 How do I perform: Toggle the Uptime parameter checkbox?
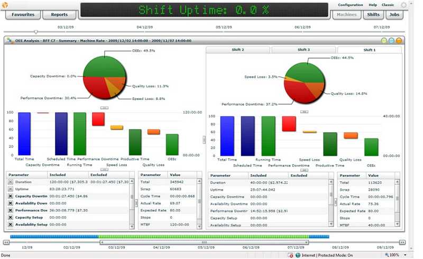[10, 189]
